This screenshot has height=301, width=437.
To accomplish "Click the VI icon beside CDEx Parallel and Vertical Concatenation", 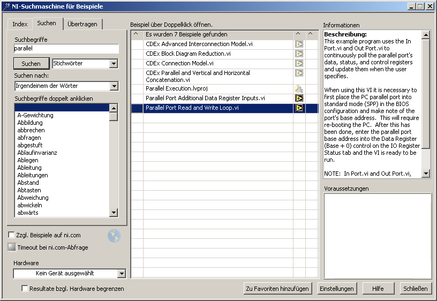I will [299, 73].
